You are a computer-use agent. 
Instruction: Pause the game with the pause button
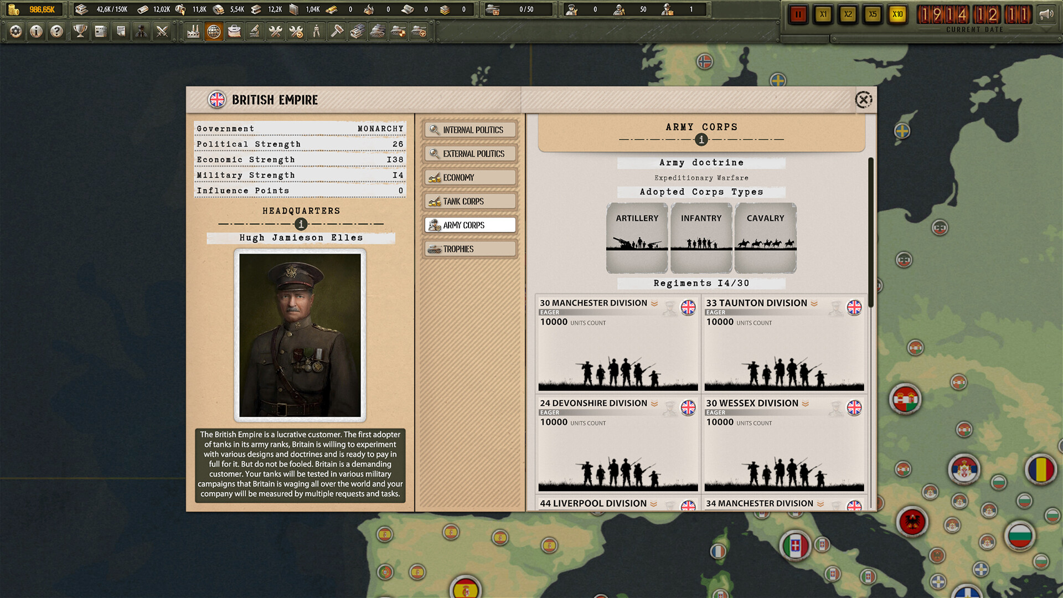tap(798, 14)
